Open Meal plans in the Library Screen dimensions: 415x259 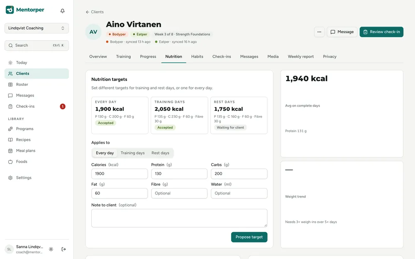37,151
